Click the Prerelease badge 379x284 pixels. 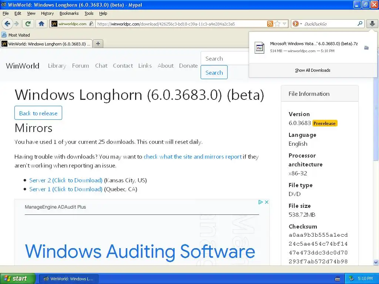324,123
